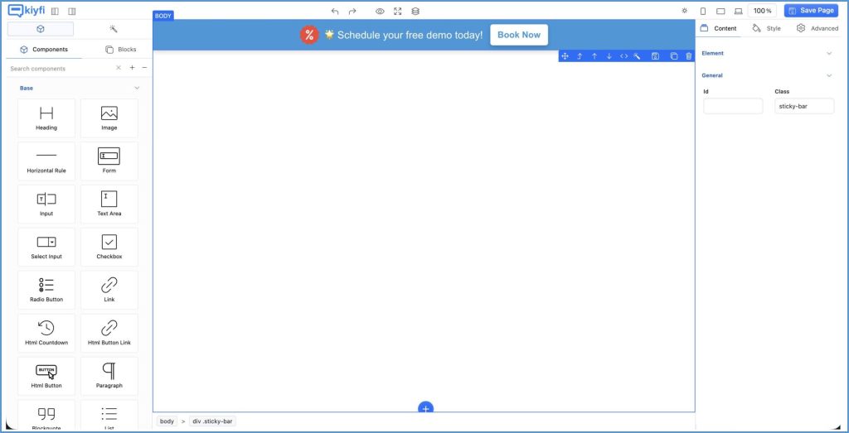Image resolution: width=849 pixels, height=433 pixels.
Task: Click the move handle icon on element toolbar
Action: pos(565,56)
